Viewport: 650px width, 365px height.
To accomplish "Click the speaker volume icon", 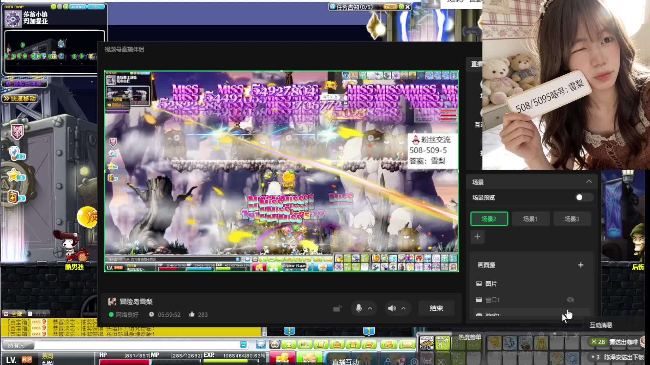I will click(392, 308).
